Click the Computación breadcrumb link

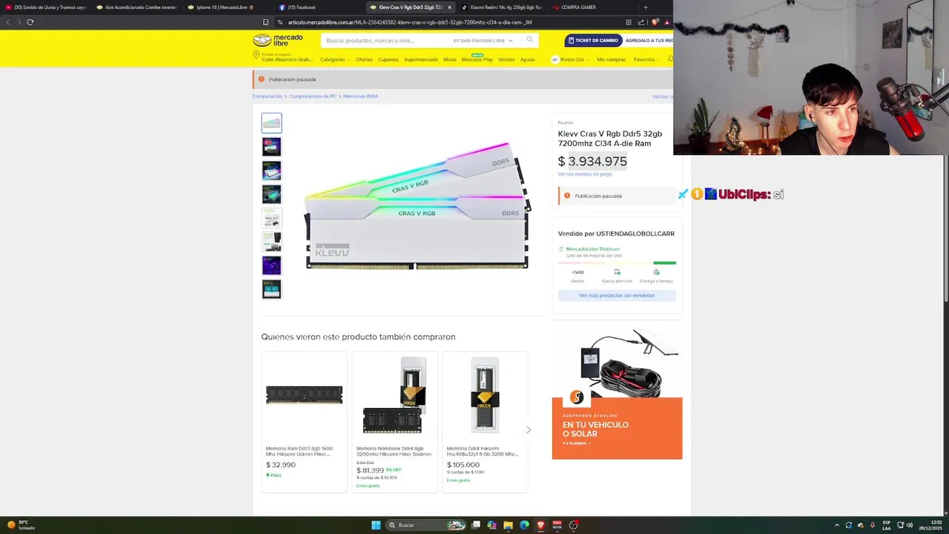[x=267, y=96]
